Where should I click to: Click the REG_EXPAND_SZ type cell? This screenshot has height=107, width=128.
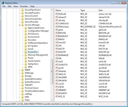[x=88, y=27]
